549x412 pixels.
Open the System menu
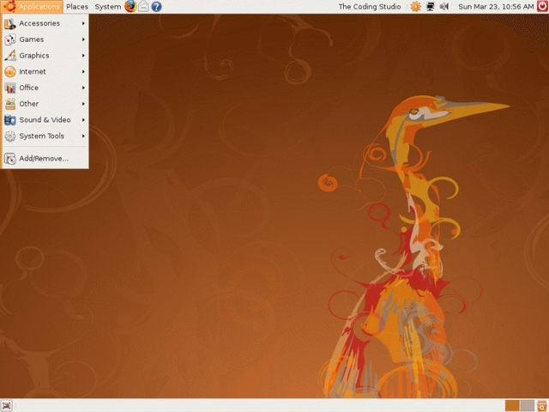pos(108,7)
